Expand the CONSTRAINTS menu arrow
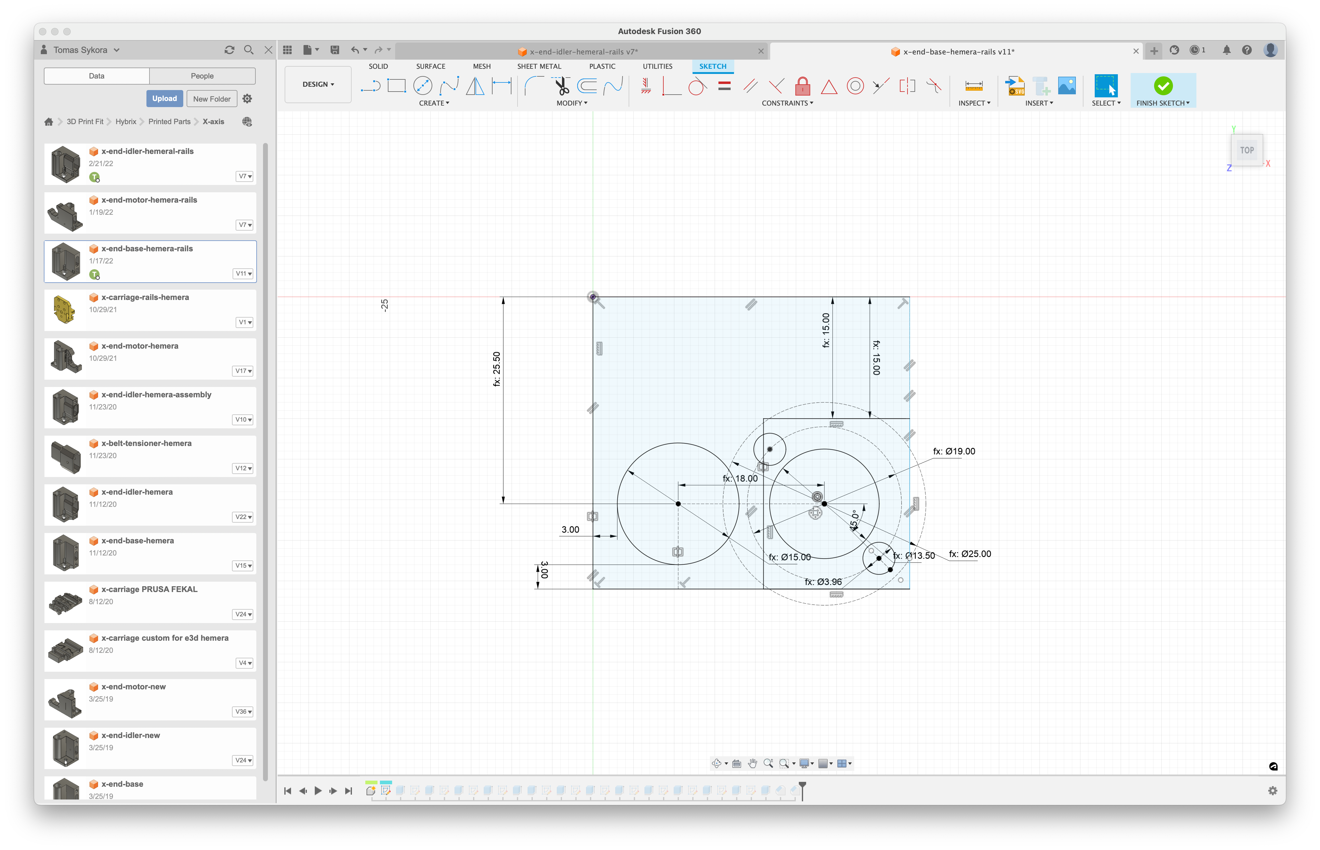Image resolution: width=1320 pixels, height=850 pixels. click(x=787, y=103)
